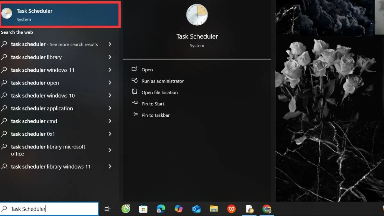Viewport: 384px width, 216px height.
Task: Click inside the Task Scheduler search box
Action: click(x=48, y=209)
